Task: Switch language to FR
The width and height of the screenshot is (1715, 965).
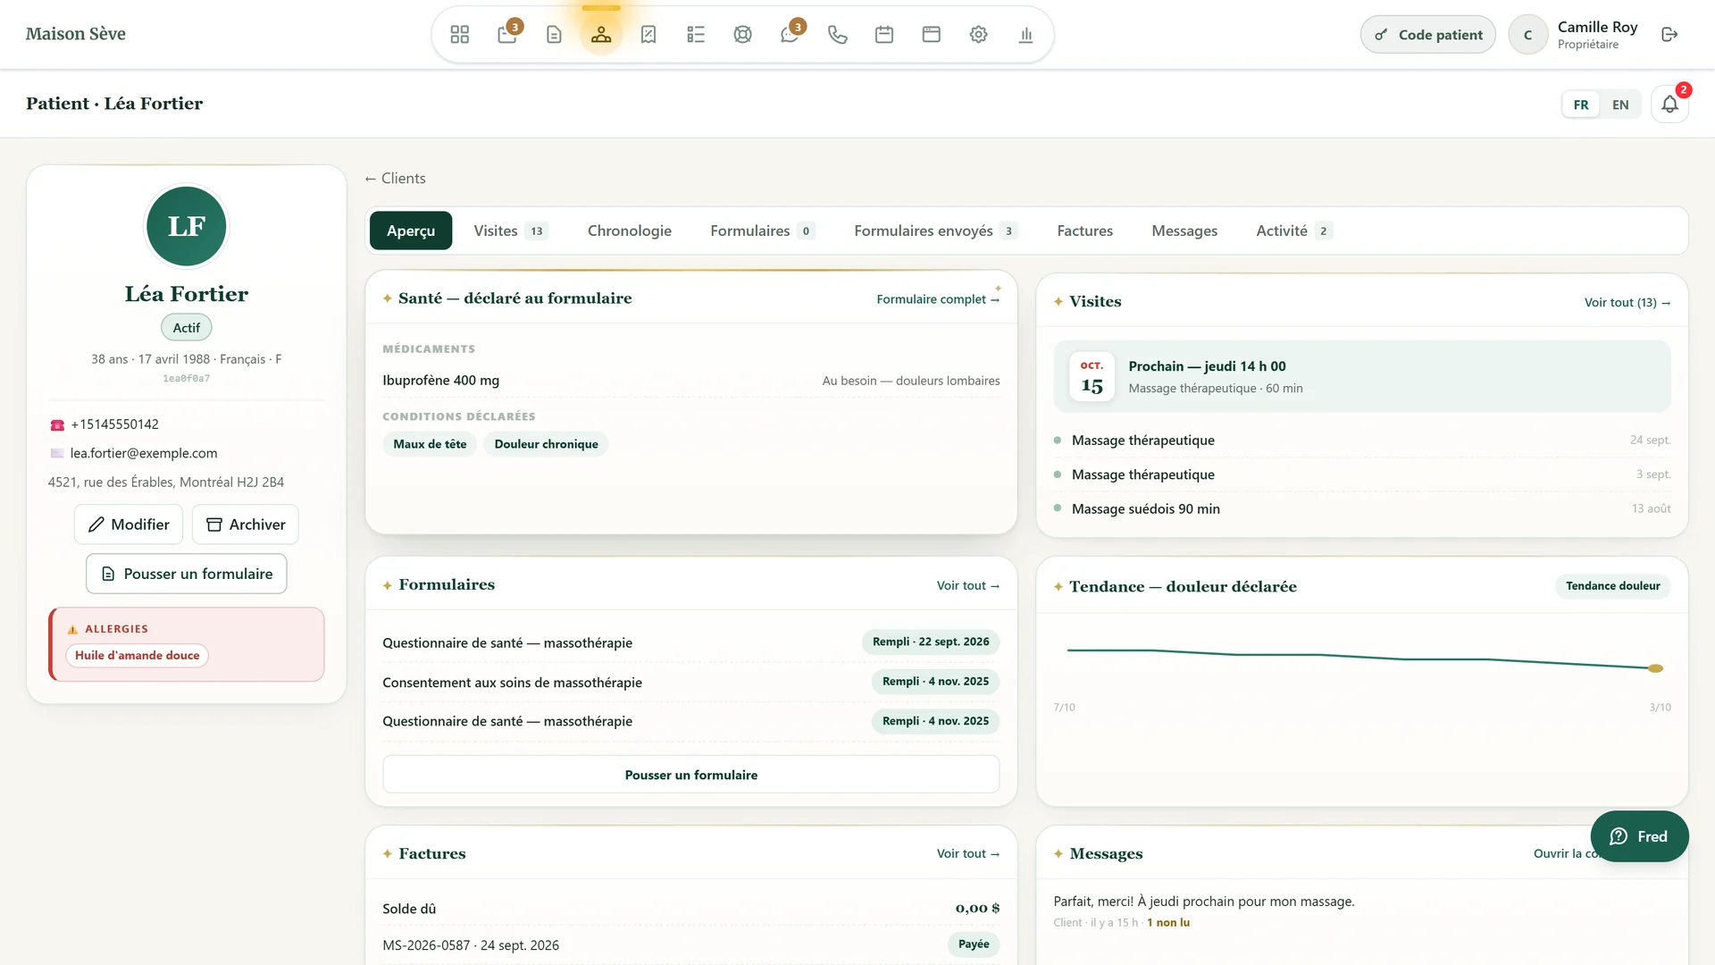Action: coord(1581,105)
